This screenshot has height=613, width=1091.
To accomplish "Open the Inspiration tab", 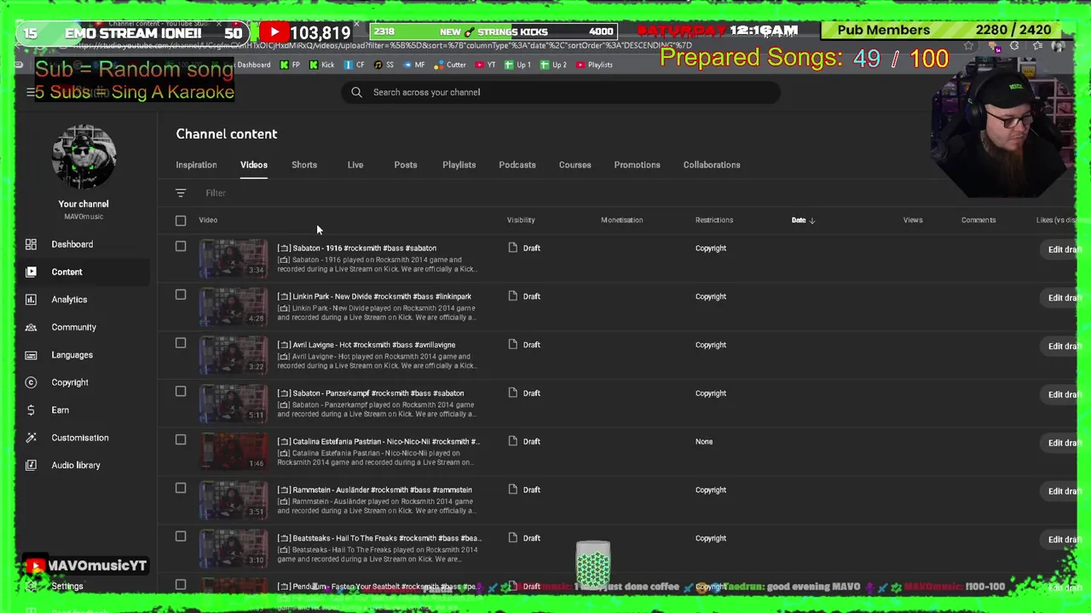I will pos(196,165).
